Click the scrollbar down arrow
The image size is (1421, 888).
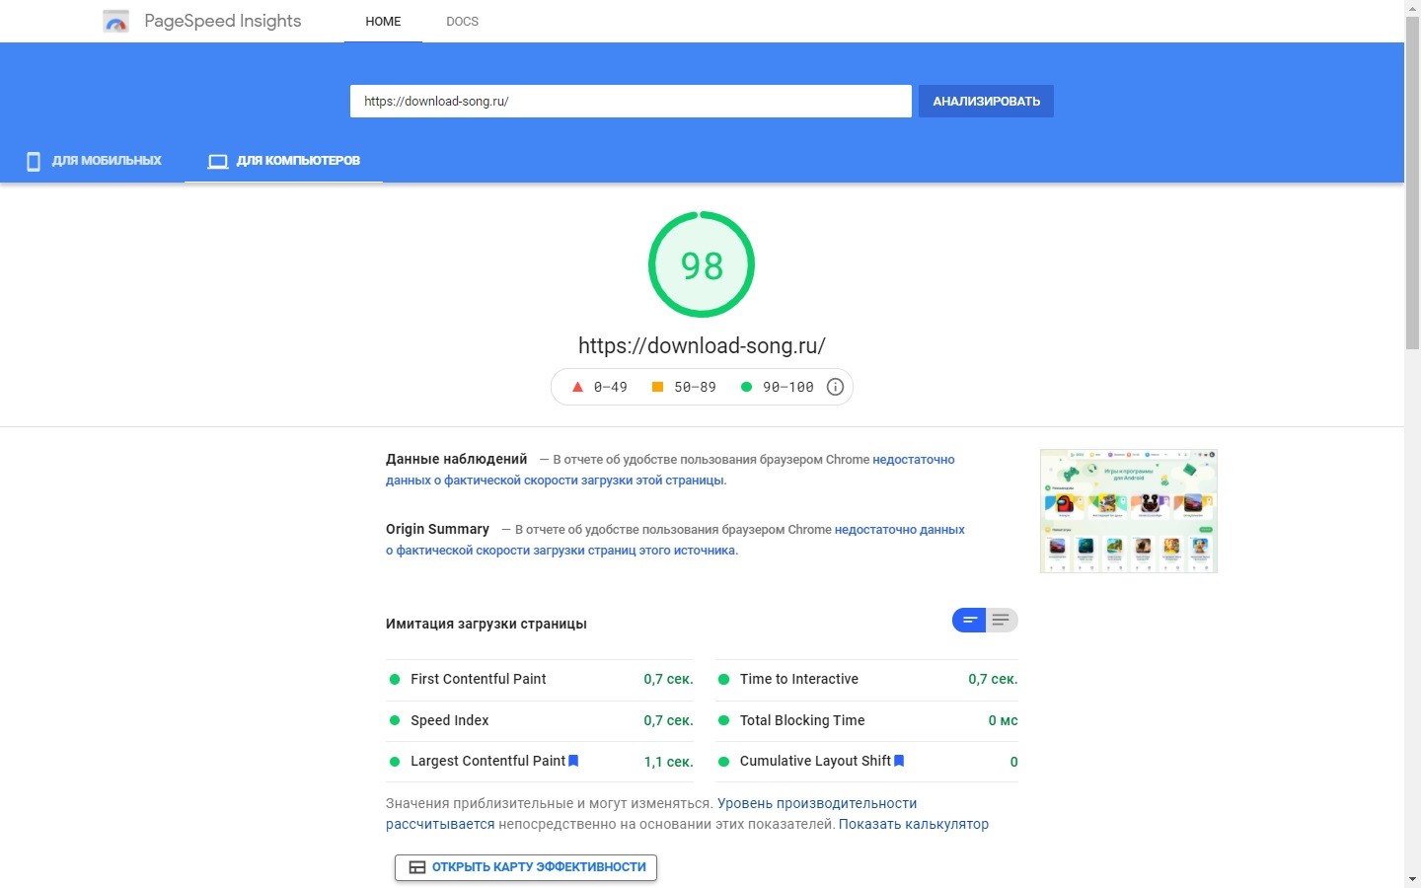(1412, 878)
